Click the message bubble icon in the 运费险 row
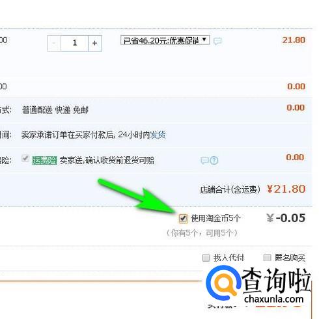Screen dimensions: 319x319 (x=204, y=160)
